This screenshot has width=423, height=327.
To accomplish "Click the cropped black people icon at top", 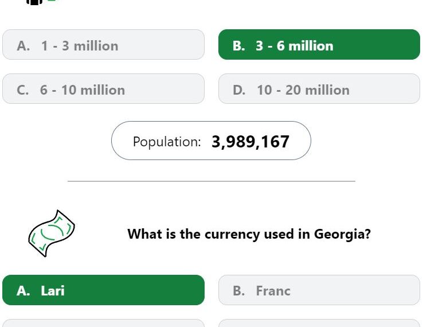I will click(34, 2).
